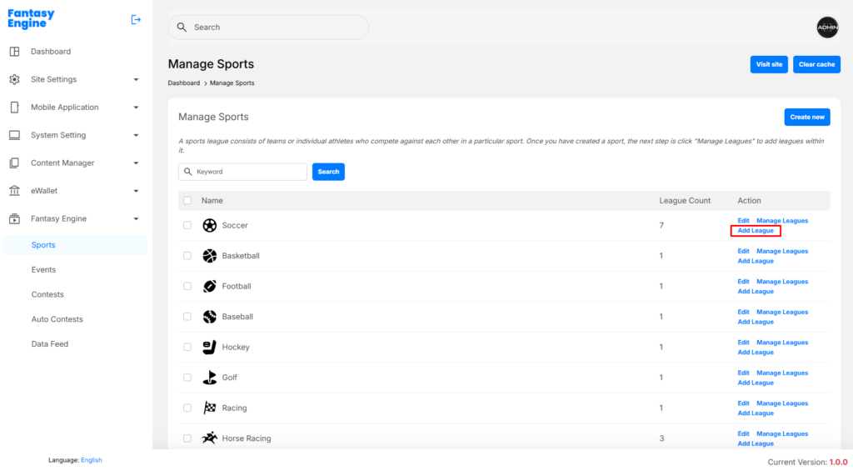The width and height of the screenshot is (853, 471).
Task: Check the Hockey row checkbox
Action: 187,348
